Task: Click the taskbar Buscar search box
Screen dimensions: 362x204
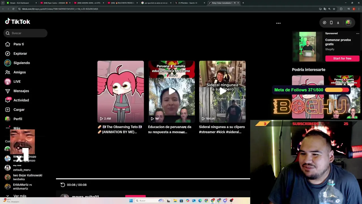Action: (x=150, y=201)
